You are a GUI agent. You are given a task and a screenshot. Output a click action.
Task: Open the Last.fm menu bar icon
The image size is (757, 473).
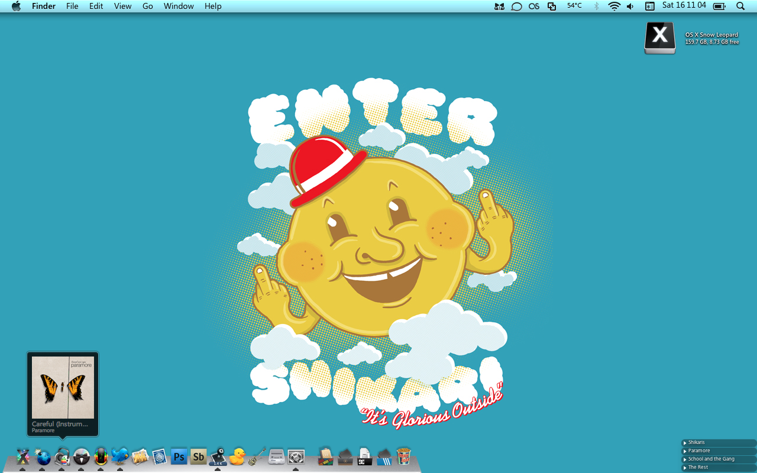[x=534, y=6]
